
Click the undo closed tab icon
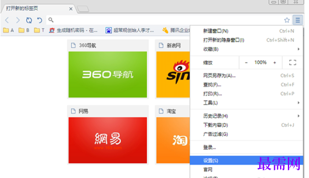pyautogui.click(x=40, y=20)
